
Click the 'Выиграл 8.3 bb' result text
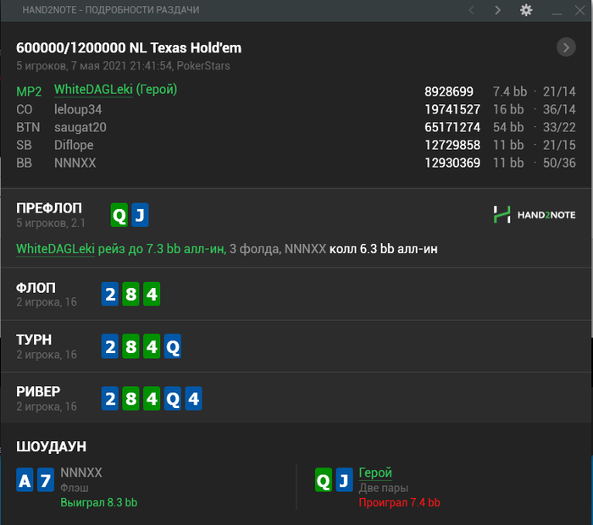coord(99,502)
